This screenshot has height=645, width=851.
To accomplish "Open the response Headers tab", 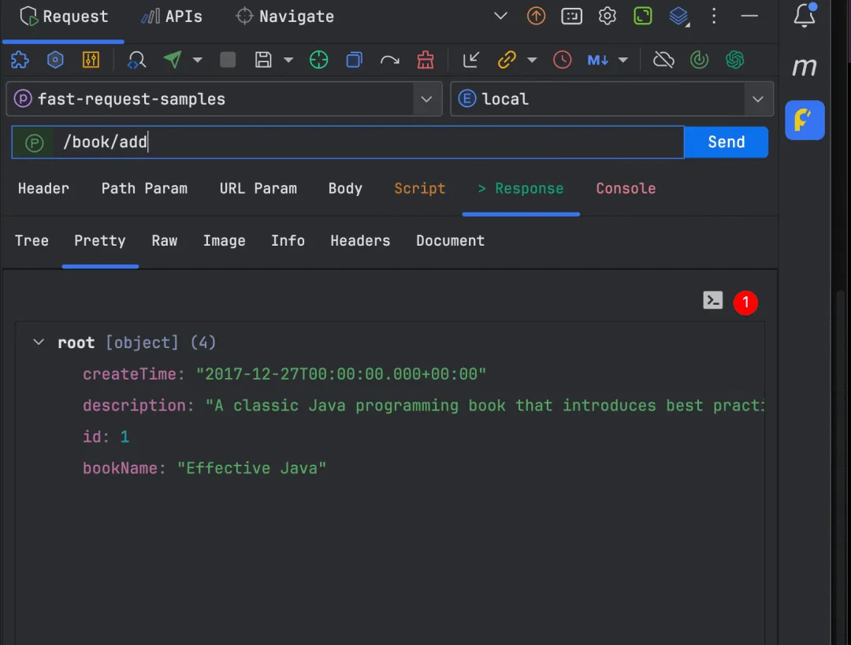I will click(x=360, y=241).
